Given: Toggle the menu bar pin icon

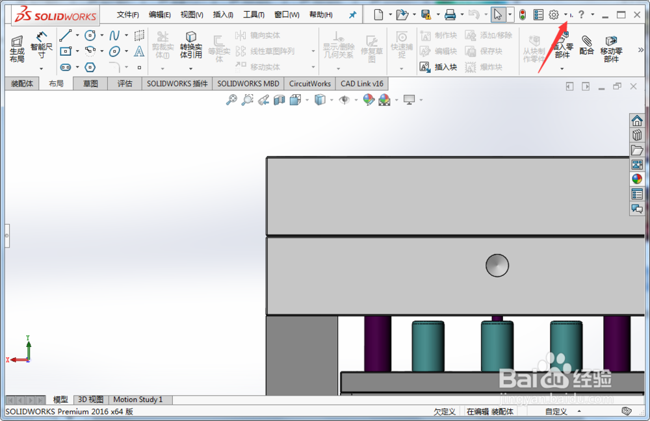Looking at the screenshot, I should click(x=352, y=15).
